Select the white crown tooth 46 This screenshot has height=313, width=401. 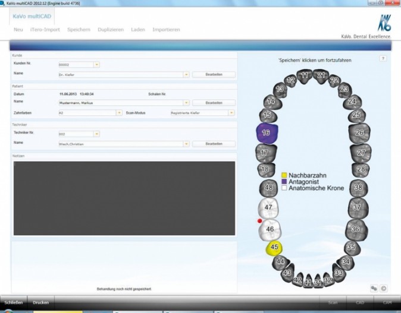click(270, 229)
